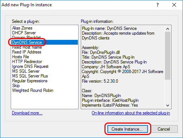Viewport: 183px width, 138px height.
Task: Click the Plug-In name: DynDNS Service line
Action: (x=109, y=28)
